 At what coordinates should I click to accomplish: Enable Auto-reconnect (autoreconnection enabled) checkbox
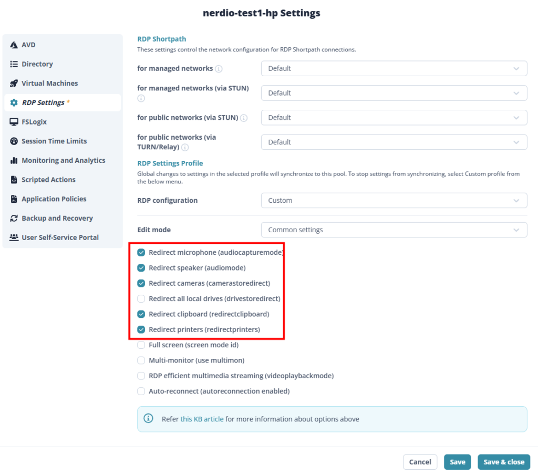(x=141, y=391)
